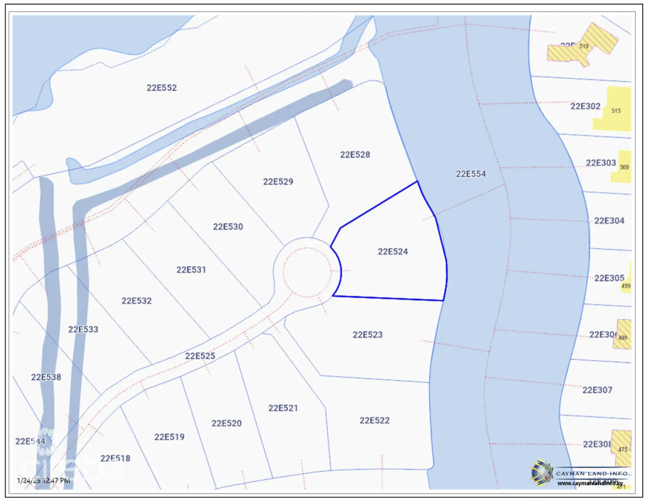
Task: Click the 22E531 parcel label
Action: 191,270
